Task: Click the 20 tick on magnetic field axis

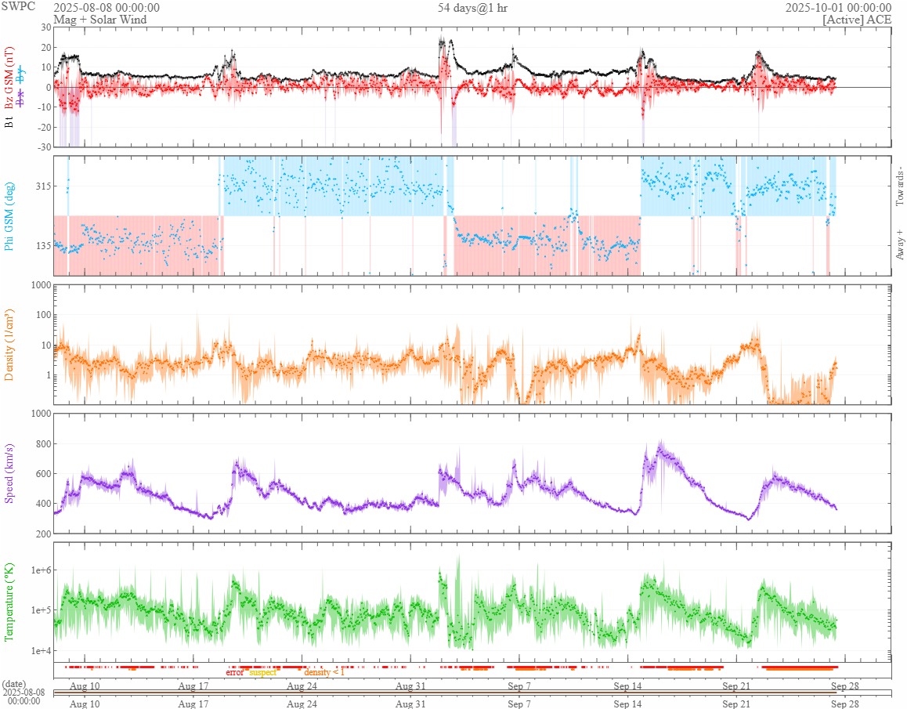Action: 46,48
